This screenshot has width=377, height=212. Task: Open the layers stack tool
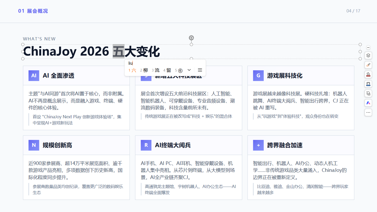coord(368,55)
